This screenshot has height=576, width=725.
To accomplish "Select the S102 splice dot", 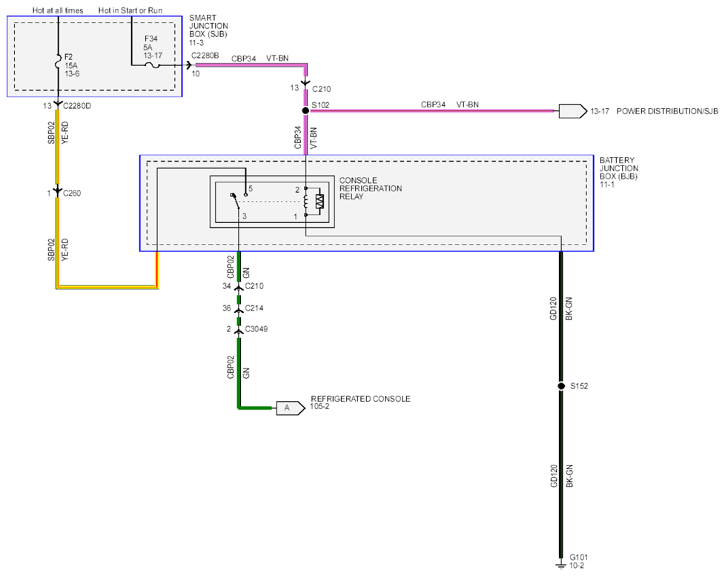I will (x=305, y=110).
